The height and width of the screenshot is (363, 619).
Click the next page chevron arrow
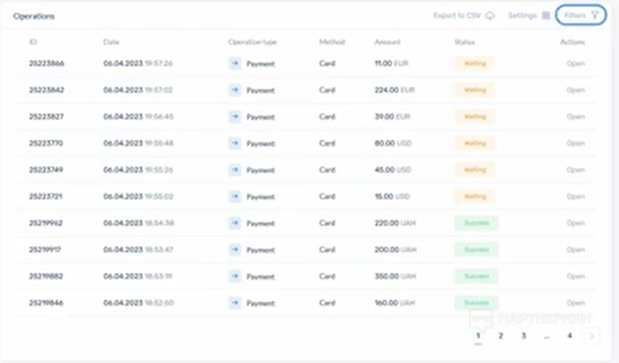592,336
